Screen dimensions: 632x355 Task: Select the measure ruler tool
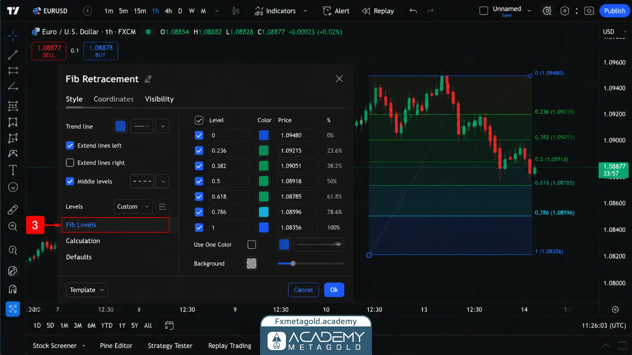coord(13,209)
